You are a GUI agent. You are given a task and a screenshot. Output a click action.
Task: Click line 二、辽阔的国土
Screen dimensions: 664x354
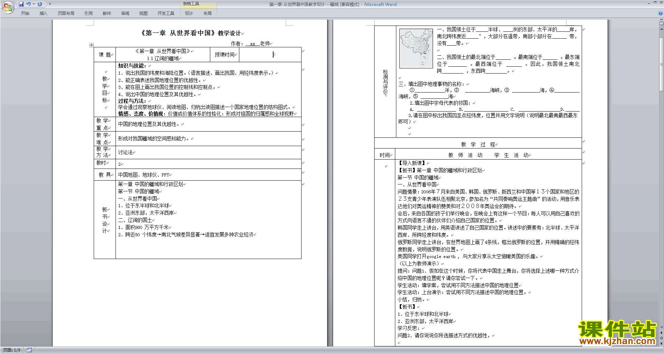(135, 220)
